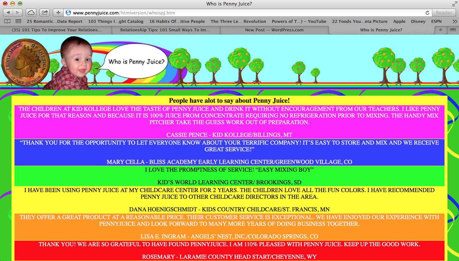Screen dimensions: 459x261
Task: Open iCloud Tabs cloud button
Action: (x=31, y=12)
